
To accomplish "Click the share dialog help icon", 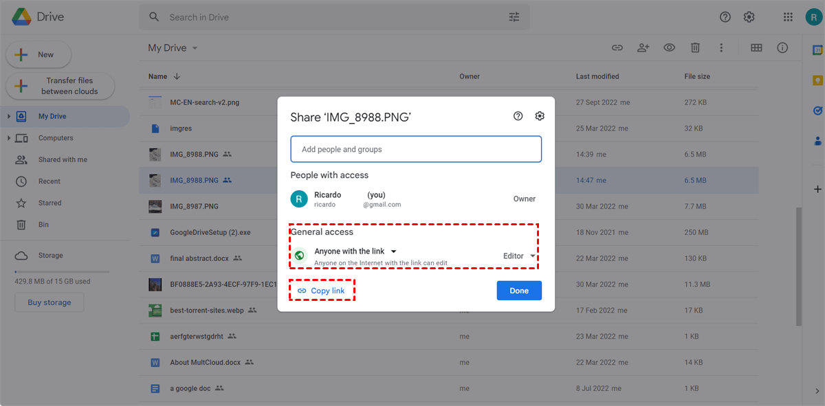I will 518,116.
